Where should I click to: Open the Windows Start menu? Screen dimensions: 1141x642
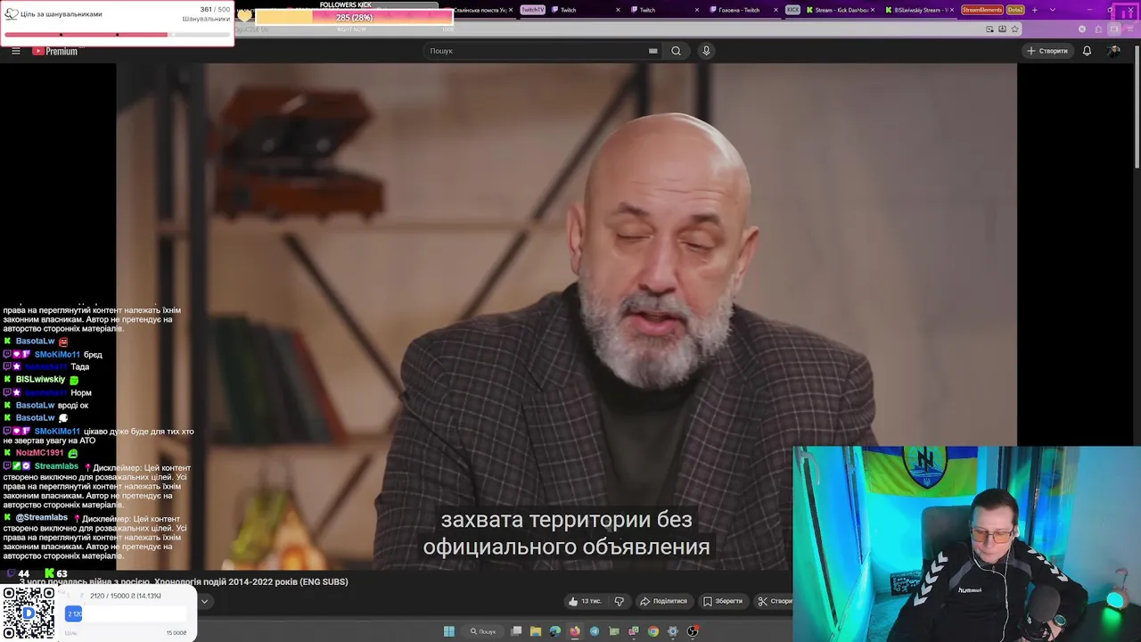(x=449, y=631)
